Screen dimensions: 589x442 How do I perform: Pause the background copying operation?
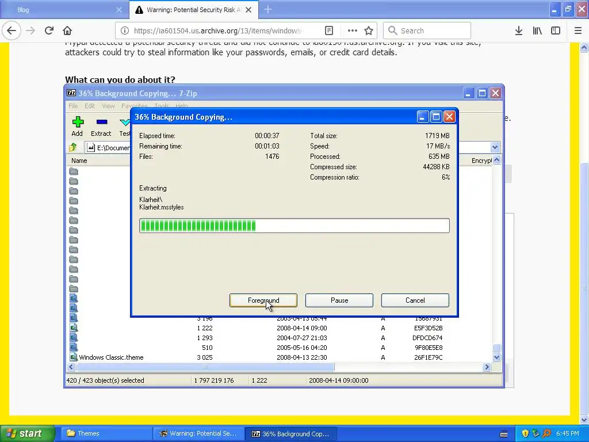(339, 300)
